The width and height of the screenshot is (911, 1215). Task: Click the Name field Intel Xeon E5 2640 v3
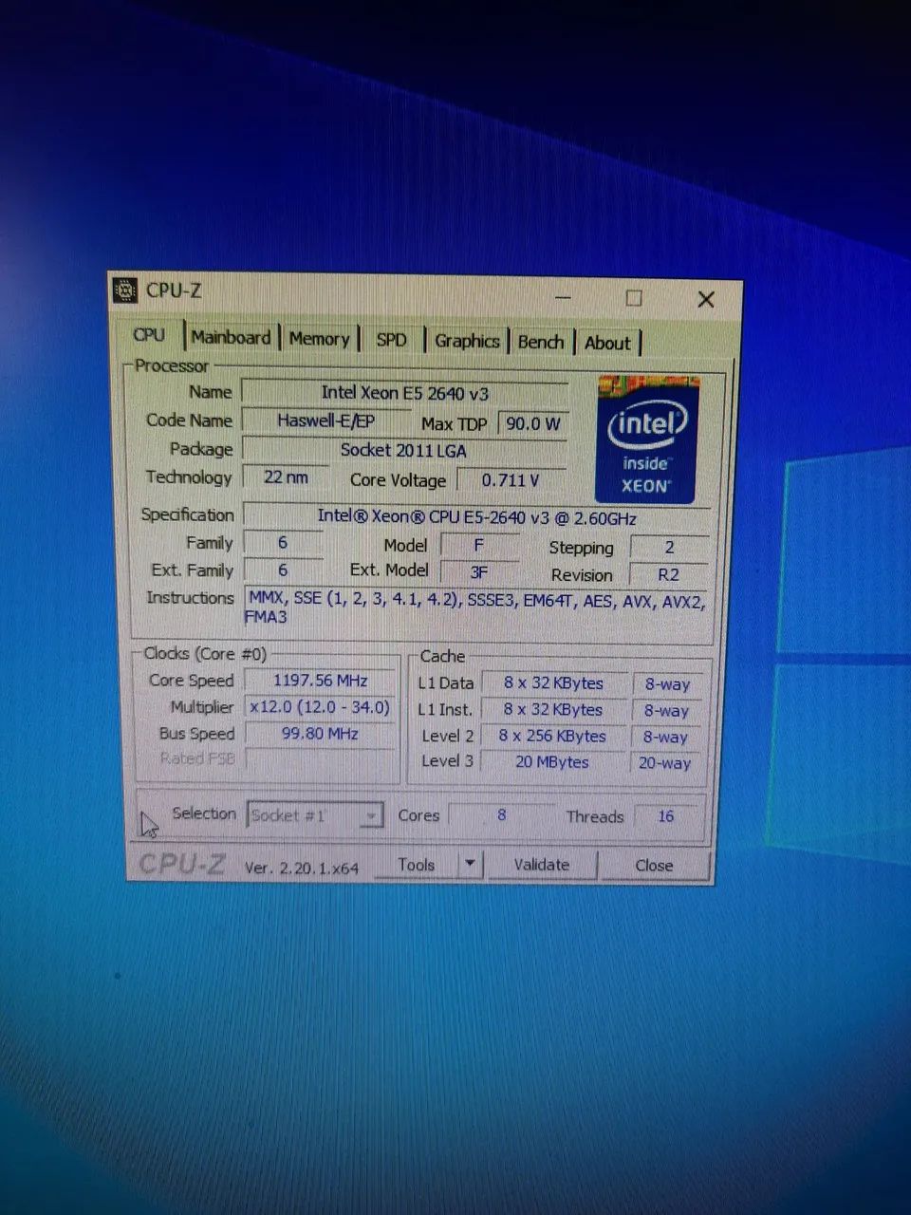tap(405, 392)
